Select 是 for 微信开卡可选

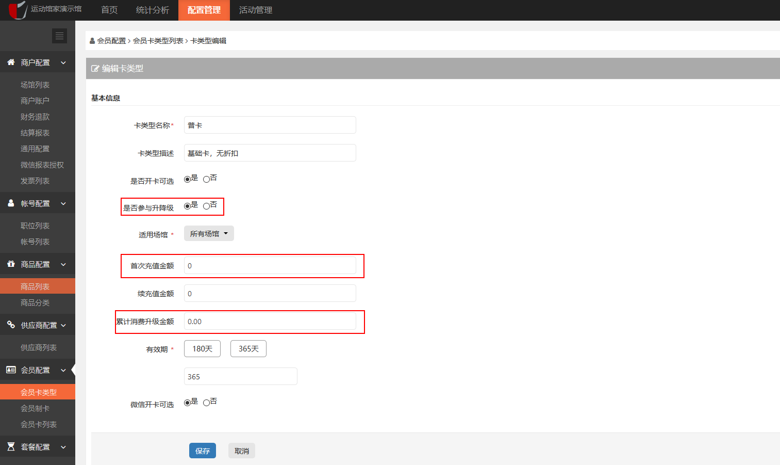click(187, 403)
